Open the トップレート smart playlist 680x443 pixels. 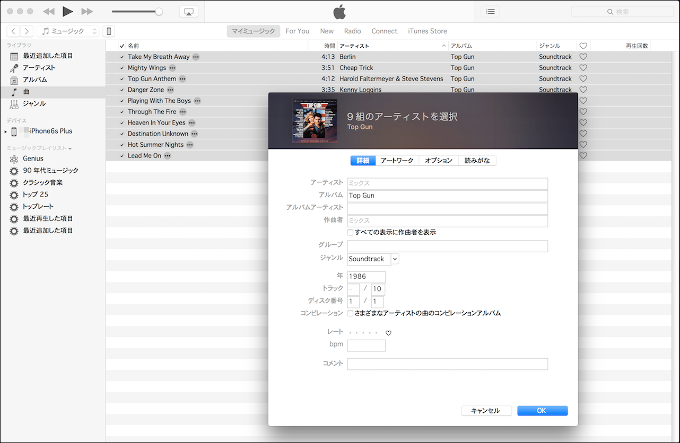[38, 207]
